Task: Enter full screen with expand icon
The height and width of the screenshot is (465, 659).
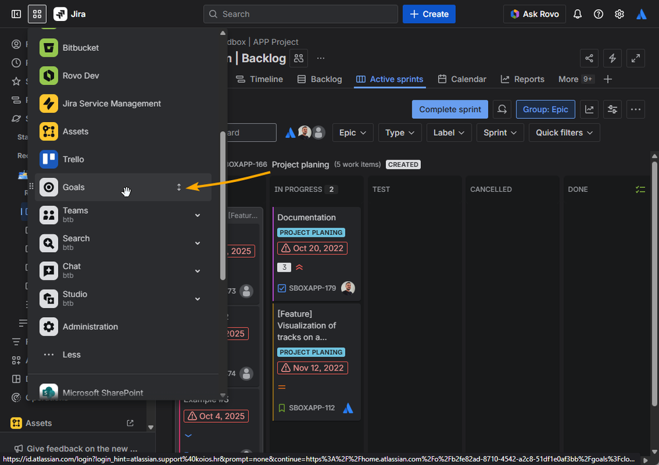Action: 635,59
